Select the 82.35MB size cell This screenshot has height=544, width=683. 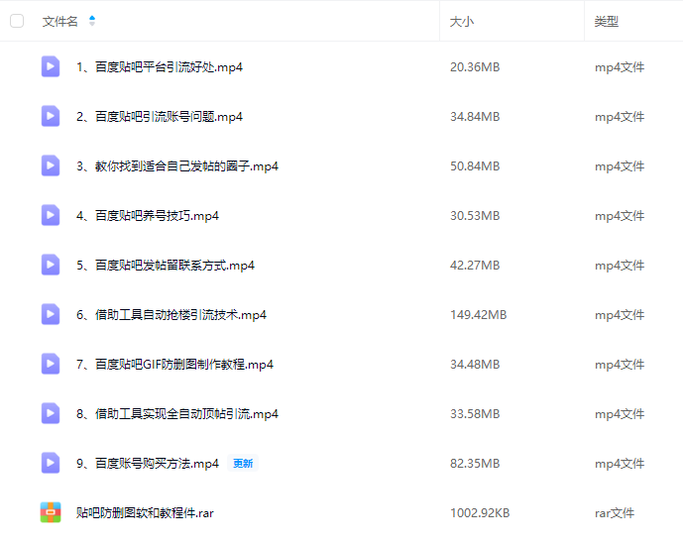click(475, 464)
